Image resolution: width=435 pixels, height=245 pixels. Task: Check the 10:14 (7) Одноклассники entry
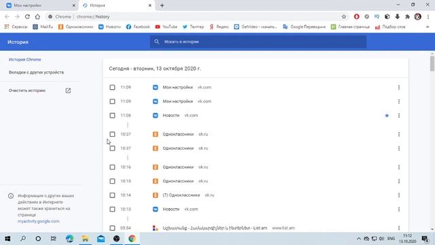point(112,195)
